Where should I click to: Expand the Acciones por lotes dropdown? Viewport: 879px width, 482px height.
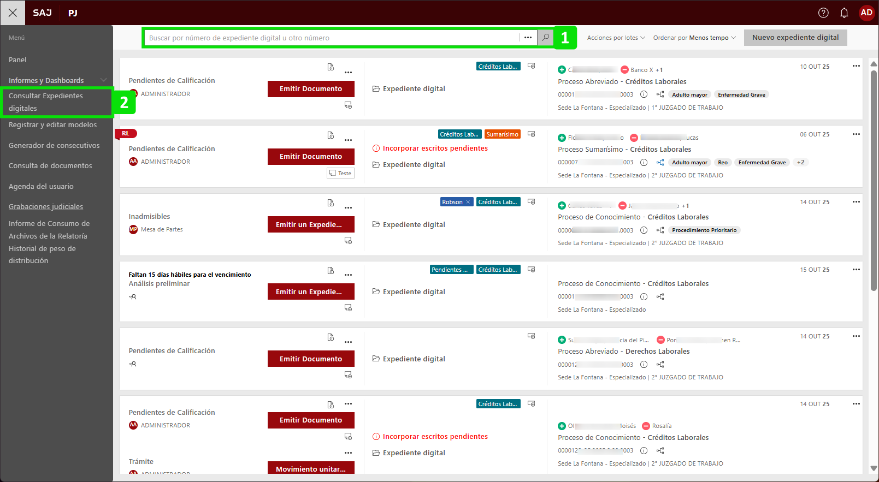[616, 38]
